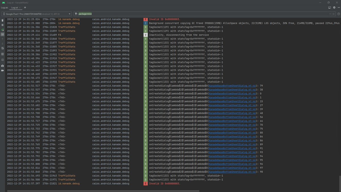This screenshot has height=192, width=341.
Task: Restore down the Logcat window
Action: (328, 2)
